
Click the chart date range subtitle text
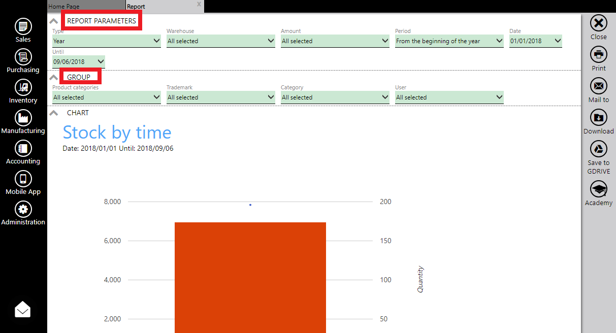118,149
